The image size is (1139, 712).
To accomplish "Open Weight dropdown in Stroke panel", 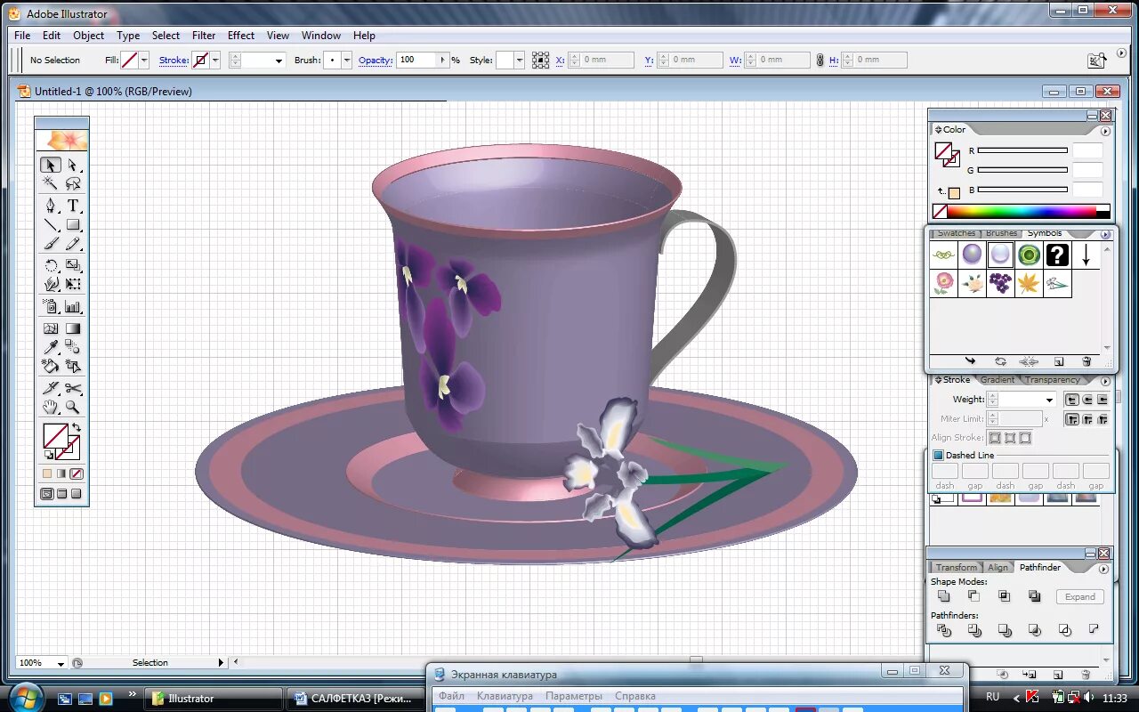I will coord(1050,400).
